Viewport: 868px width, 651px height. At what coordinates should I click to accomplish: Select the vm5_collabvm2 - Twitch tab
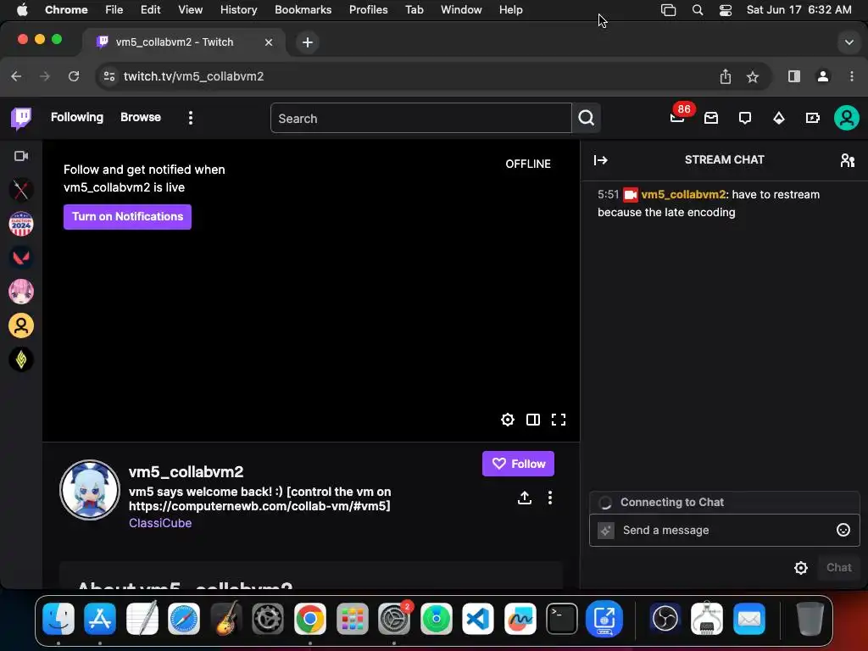184,42
